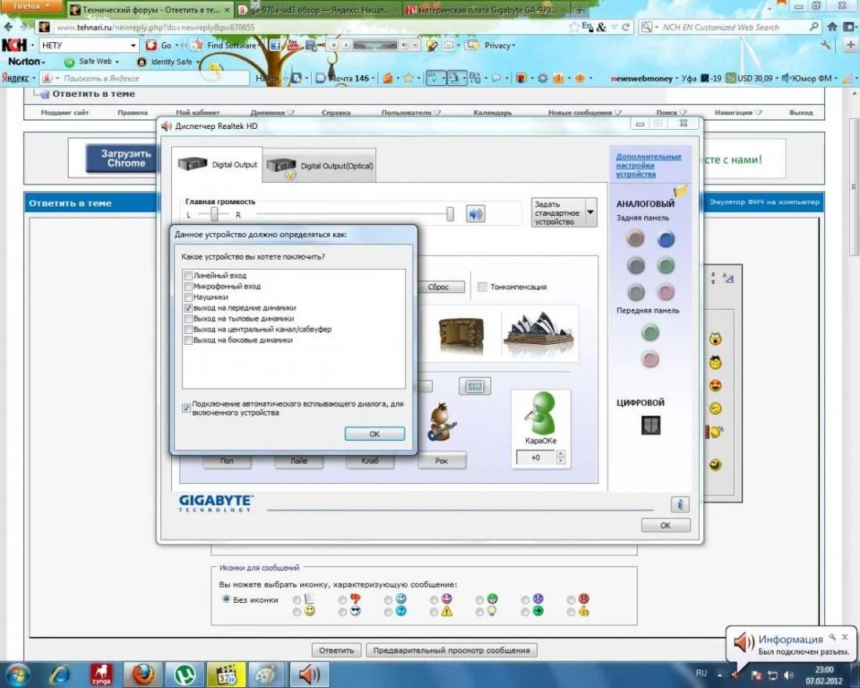Viewport: 860px width, 688px height.
Task: Confirm the device selection dialog with OK
Action: tap(374, 433)
